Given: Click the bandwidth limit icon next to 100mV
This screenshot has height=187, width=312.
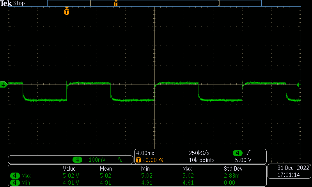Looking at the screenshot, I should (x=120, y=160).
